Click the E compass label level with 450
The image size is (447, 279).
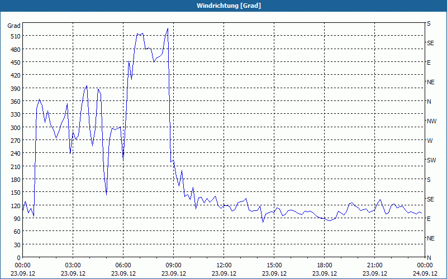point(429,62)
